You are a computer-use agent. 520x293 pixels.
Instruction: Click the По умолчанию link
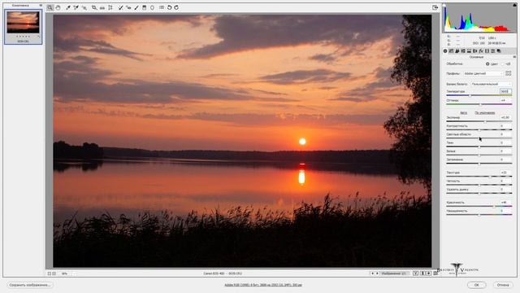tap(485, 113)
